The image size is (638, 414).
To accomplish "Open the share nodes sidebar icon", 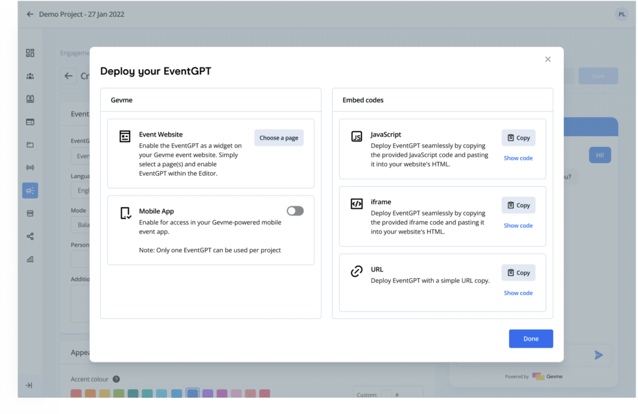I will point(30,237).
